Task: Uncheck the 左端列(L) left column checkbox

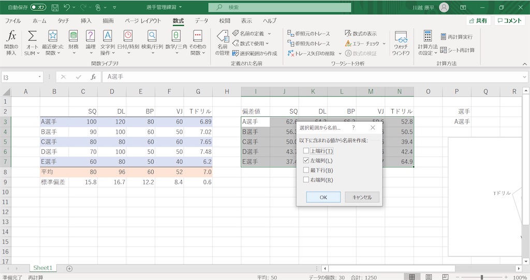Action: (x=306, y=161)
